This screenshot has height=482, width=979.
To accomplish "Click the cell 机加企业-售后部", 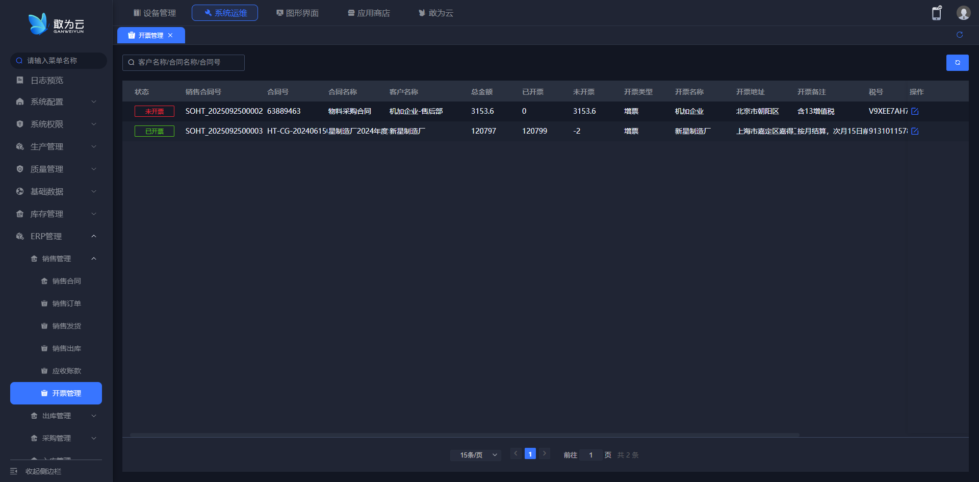I will (x=416, y=111).
